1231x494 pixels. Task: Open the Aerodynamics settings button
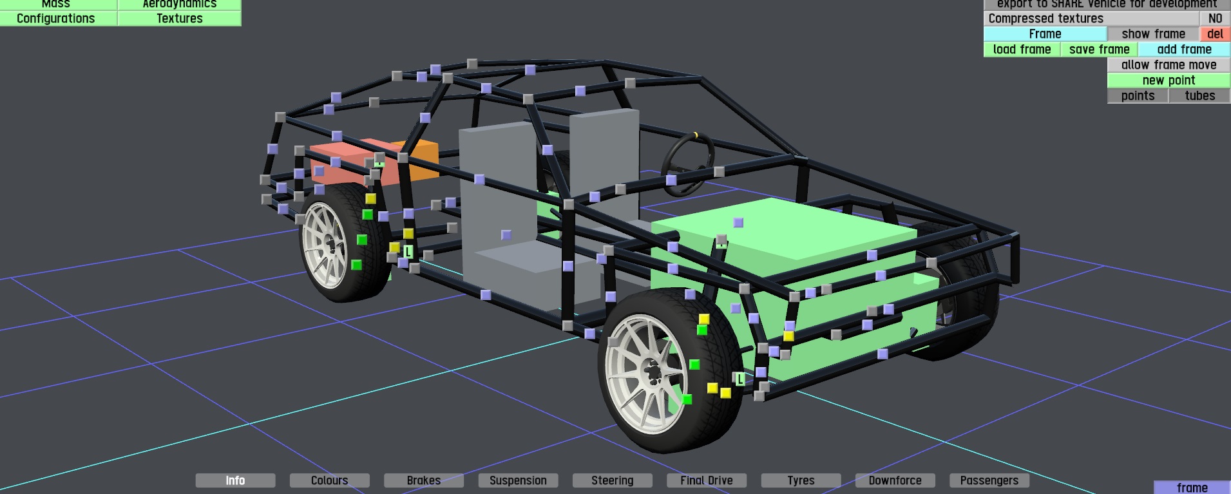point(180,5)
